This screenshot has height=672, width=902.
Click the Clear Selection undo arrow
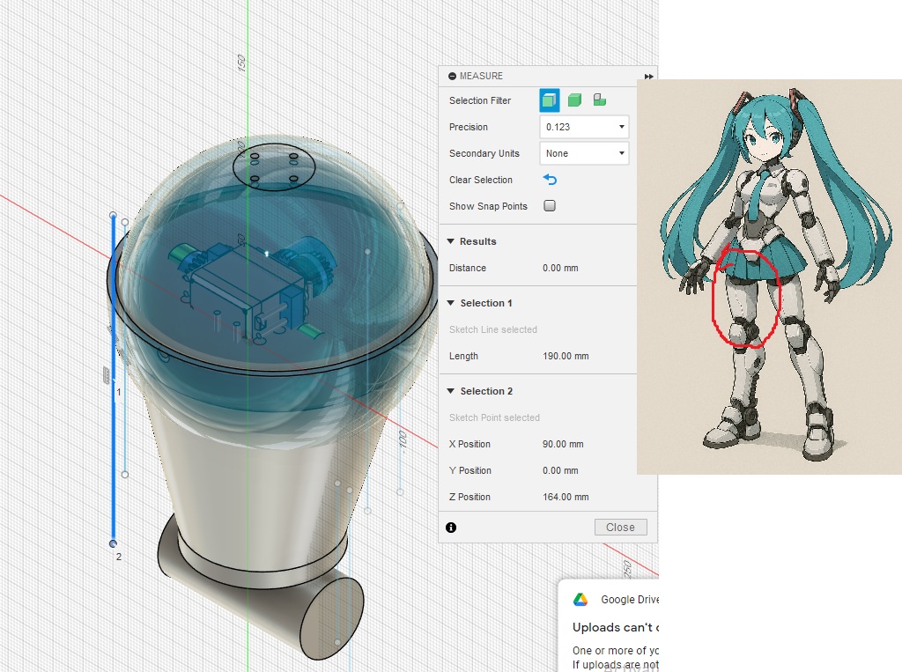point(550,180)
